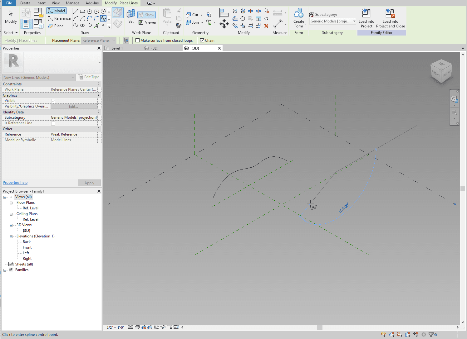Viewport: 467px width, 339px height.
Task: Expand the Families tree node
Action: coord(5,270)
